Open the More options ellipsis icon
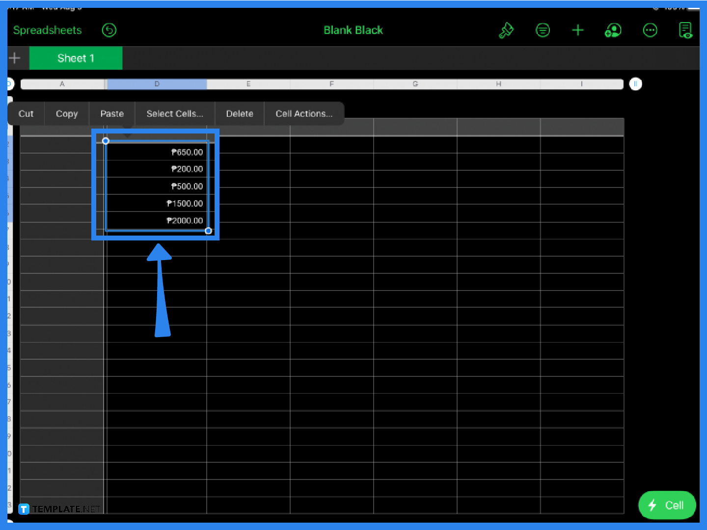Screen dimensions: 707x530 coord(650,30)
